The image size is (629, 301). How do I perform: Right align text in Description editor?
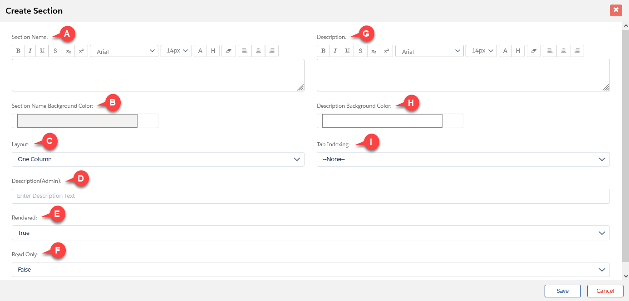tap(577, 51)
